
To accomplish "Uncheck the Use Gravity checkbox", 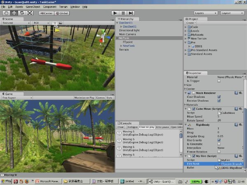I will pos(219,140).
